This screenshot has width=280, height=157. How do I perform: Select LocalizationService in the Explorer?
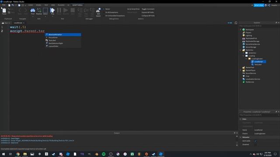pyautogui.click(x=253, y=79)
